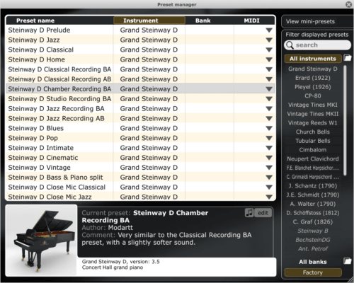Filter by J. Schantz (1790) instrument

(x=313, y=186)
